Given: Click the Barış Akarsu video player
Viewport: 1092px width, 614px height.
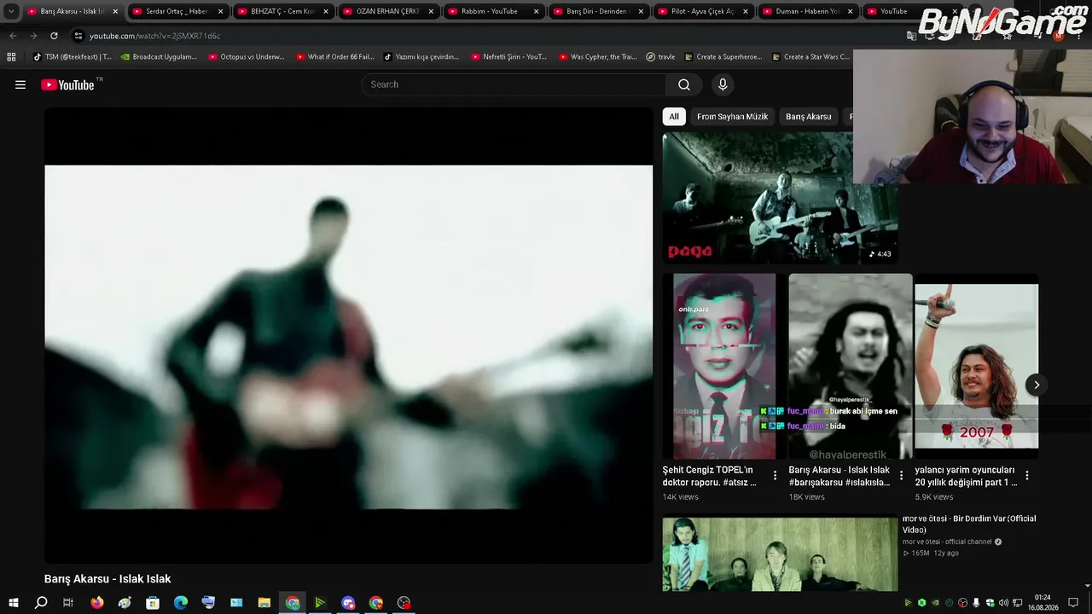Looking at the screenshot, I should pos(348,335).
